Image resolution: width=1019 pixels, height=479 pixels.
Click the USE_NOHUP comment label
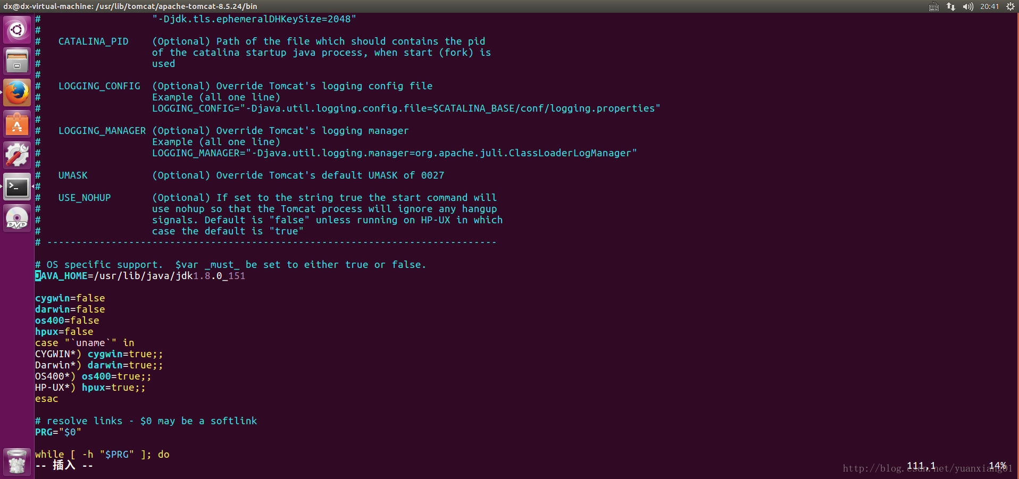(85, 198)
